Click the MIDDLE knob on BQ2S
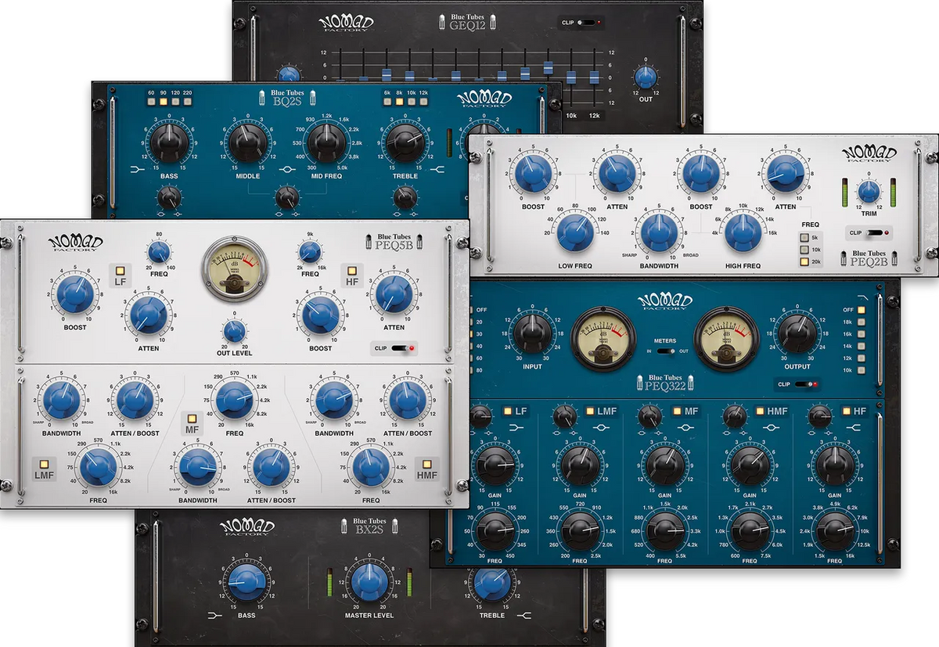The height and width of the screenshot is (647, 939). pos(247,142)
